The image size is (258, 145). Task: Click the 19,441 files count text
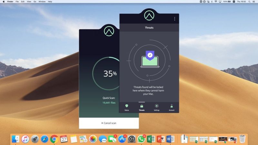109,103
